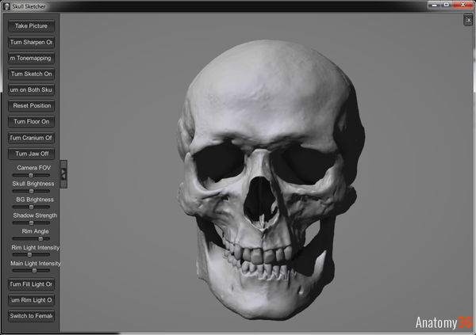Turn the Jaw off

(x=32, y=154)
